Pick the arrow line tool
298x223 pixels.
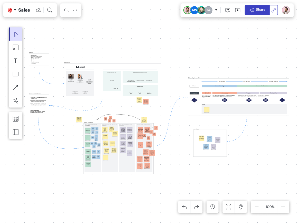tap(16, 88)
